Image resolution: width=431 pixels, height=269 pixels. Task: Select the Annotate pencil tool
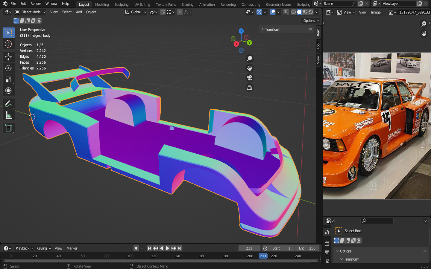pyautogui.click(x=8, y=104)
